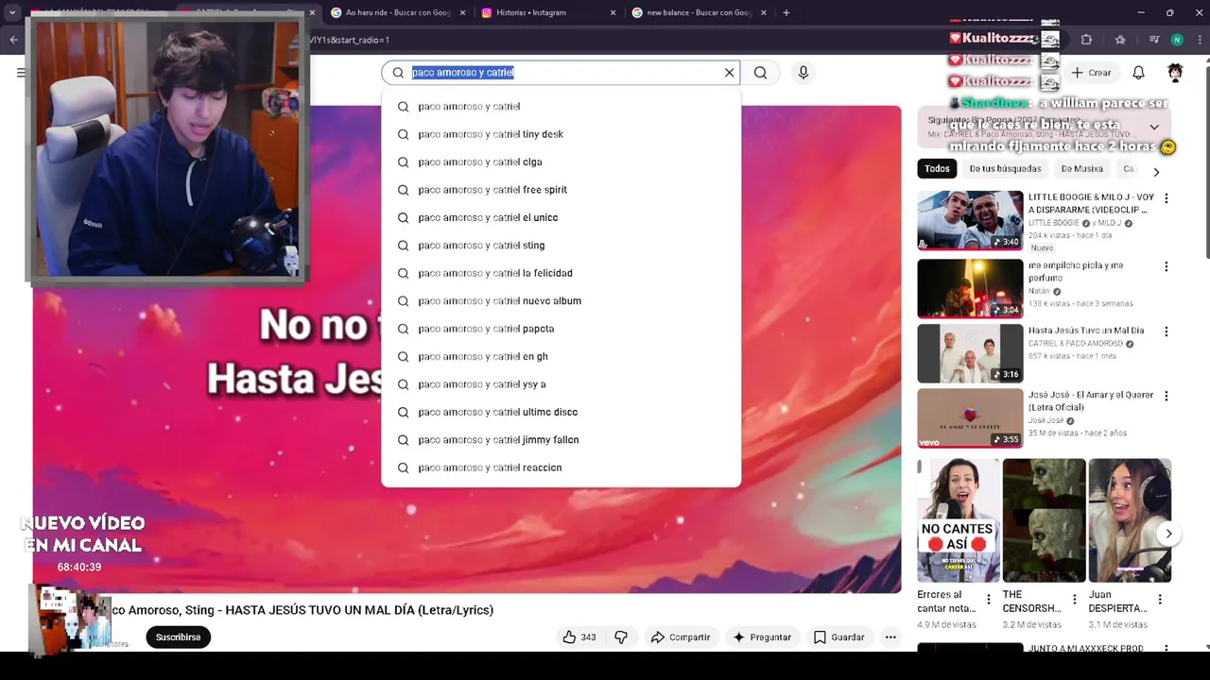Open the 'NO CANTES ASÍ' short thumbnail

pos(959,520)
